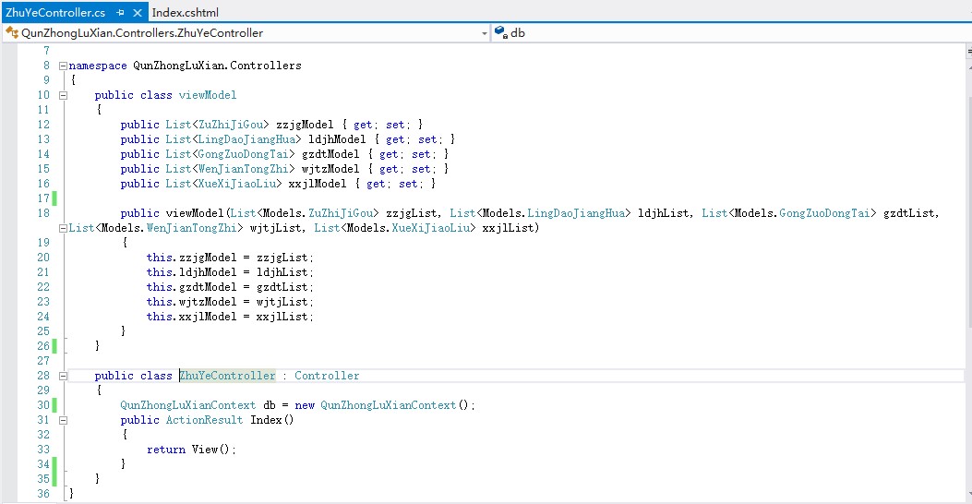Click line number 17 in the margin

[x=43, y=198]
